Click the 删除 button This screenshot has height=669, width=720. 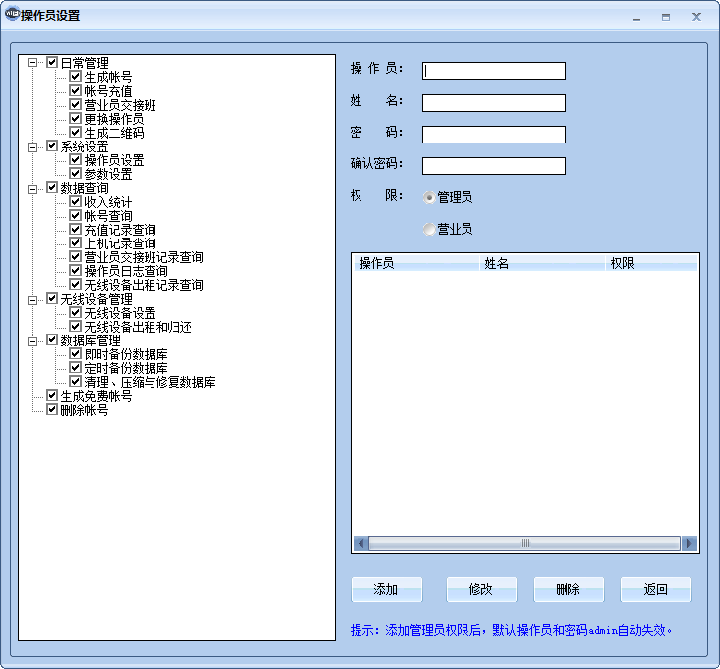(568, 589)
